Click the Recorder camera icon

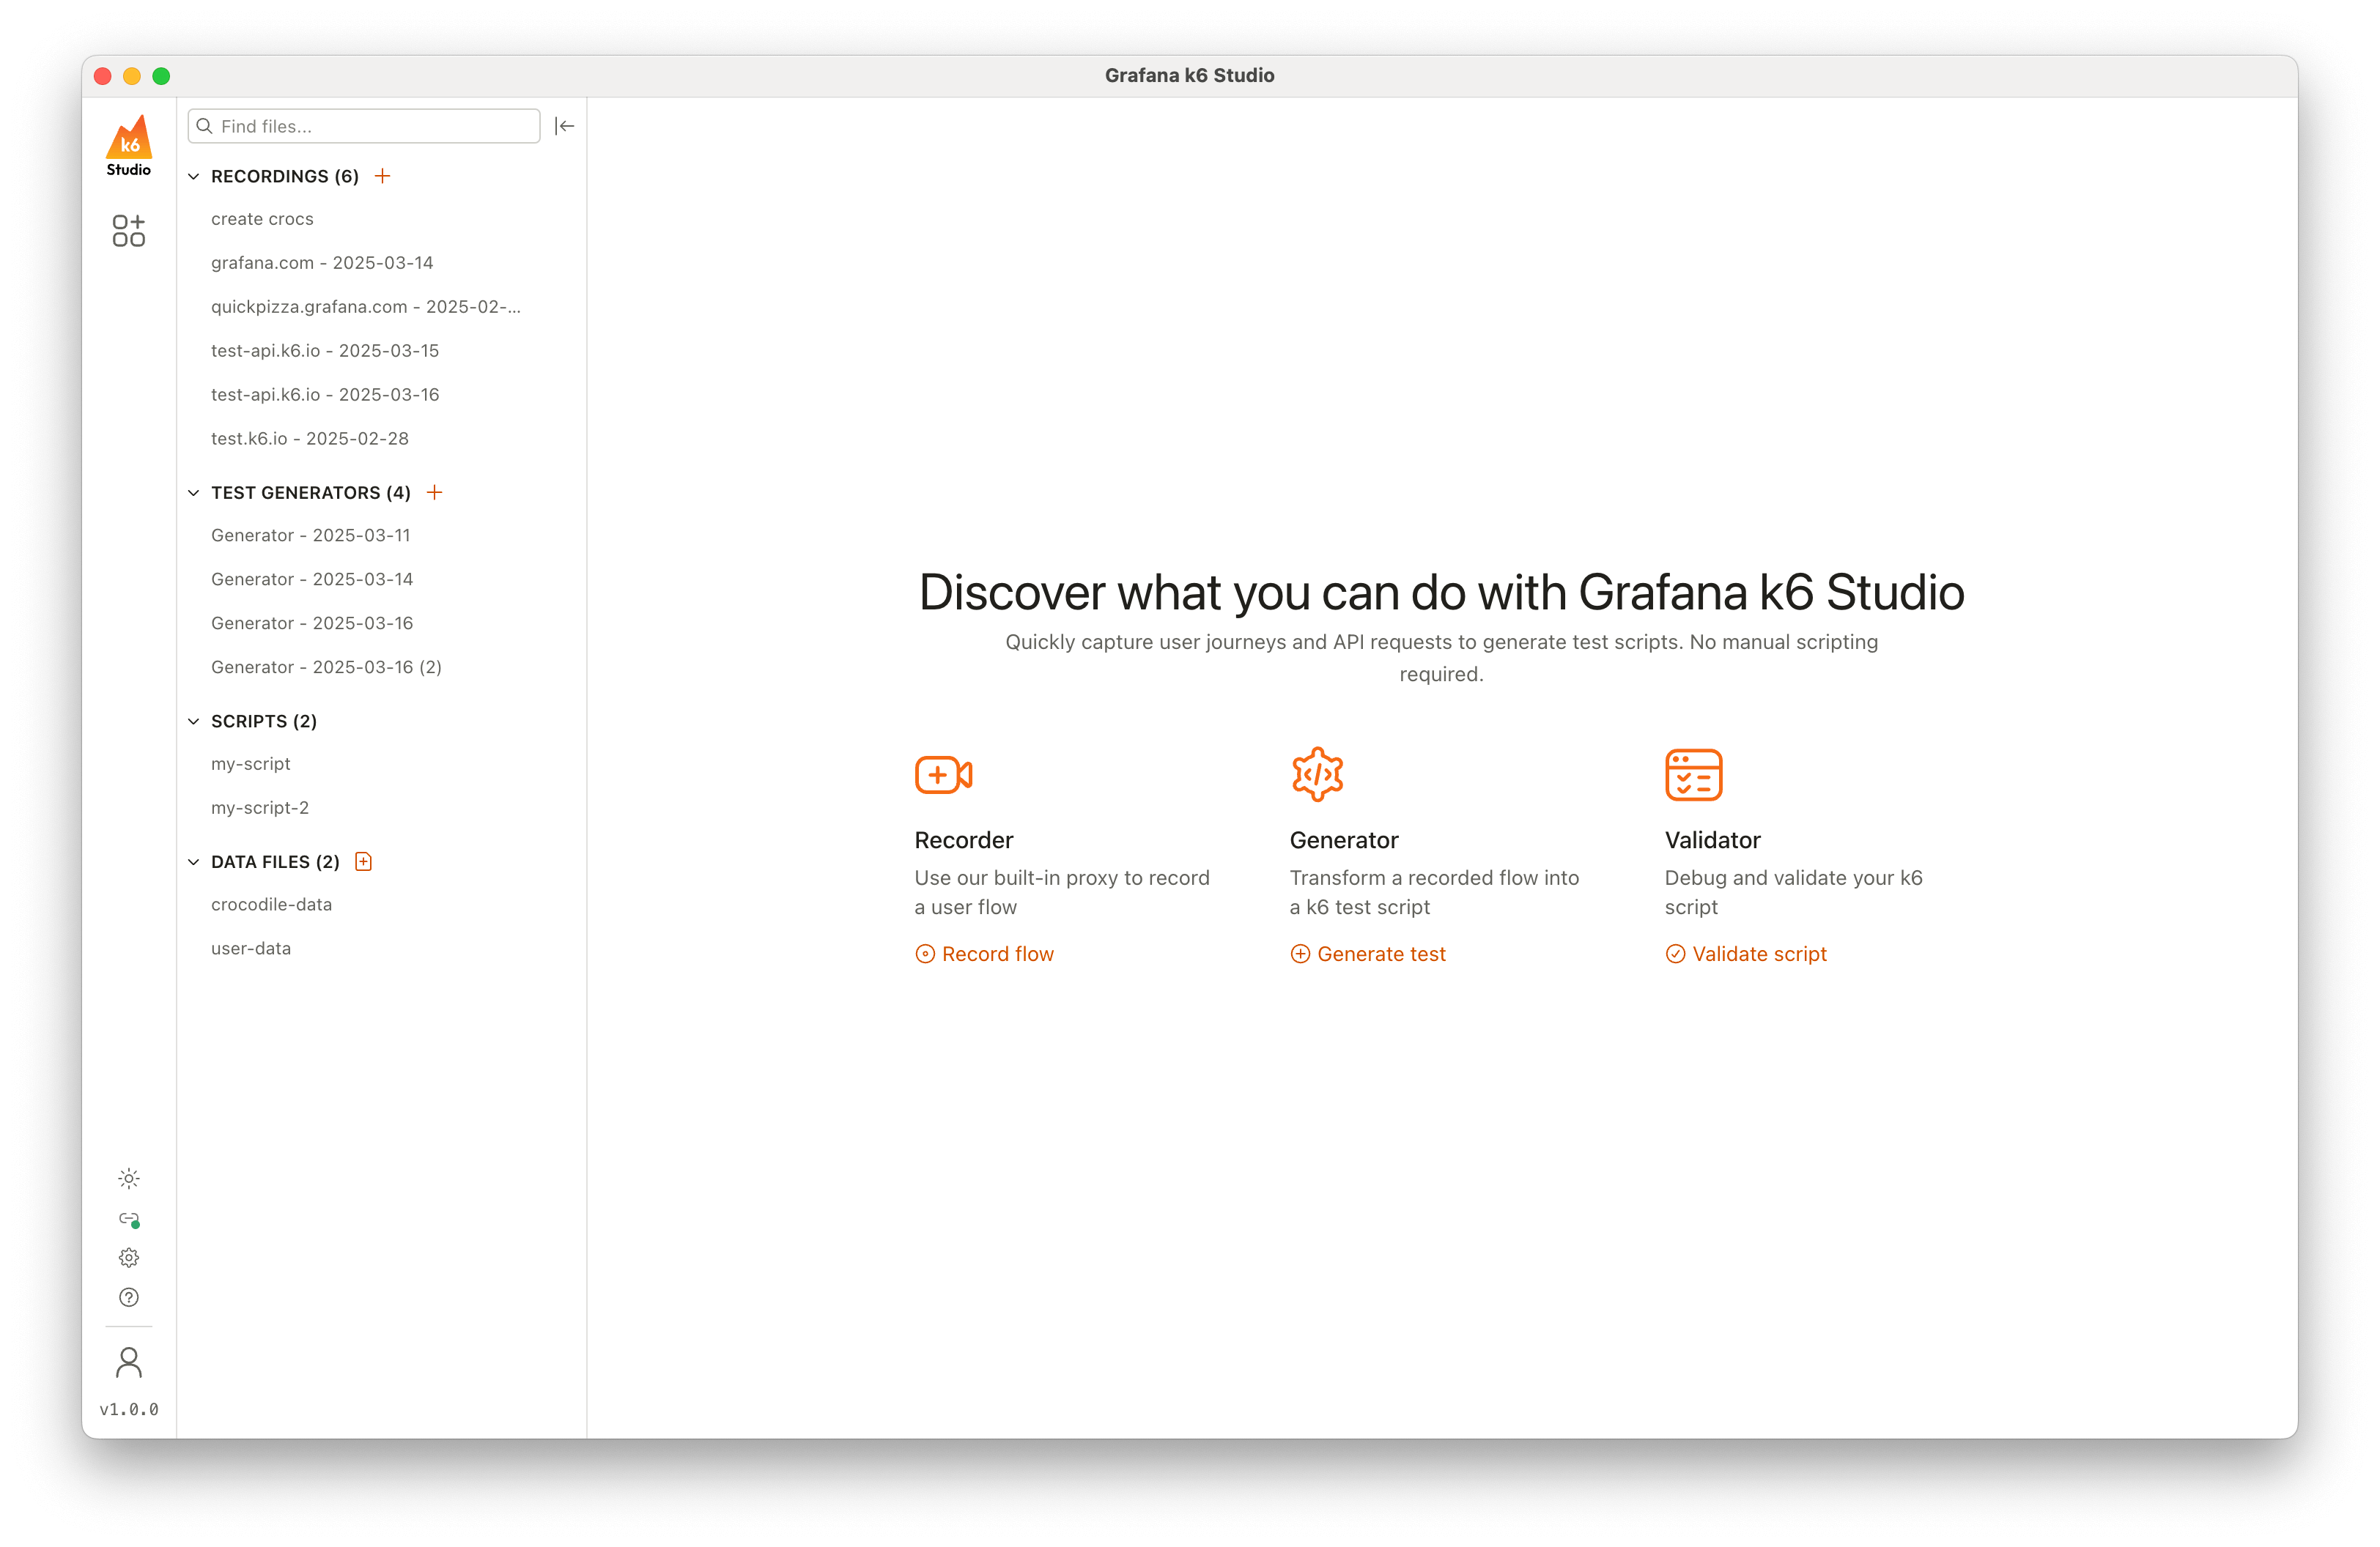(942, 773)
